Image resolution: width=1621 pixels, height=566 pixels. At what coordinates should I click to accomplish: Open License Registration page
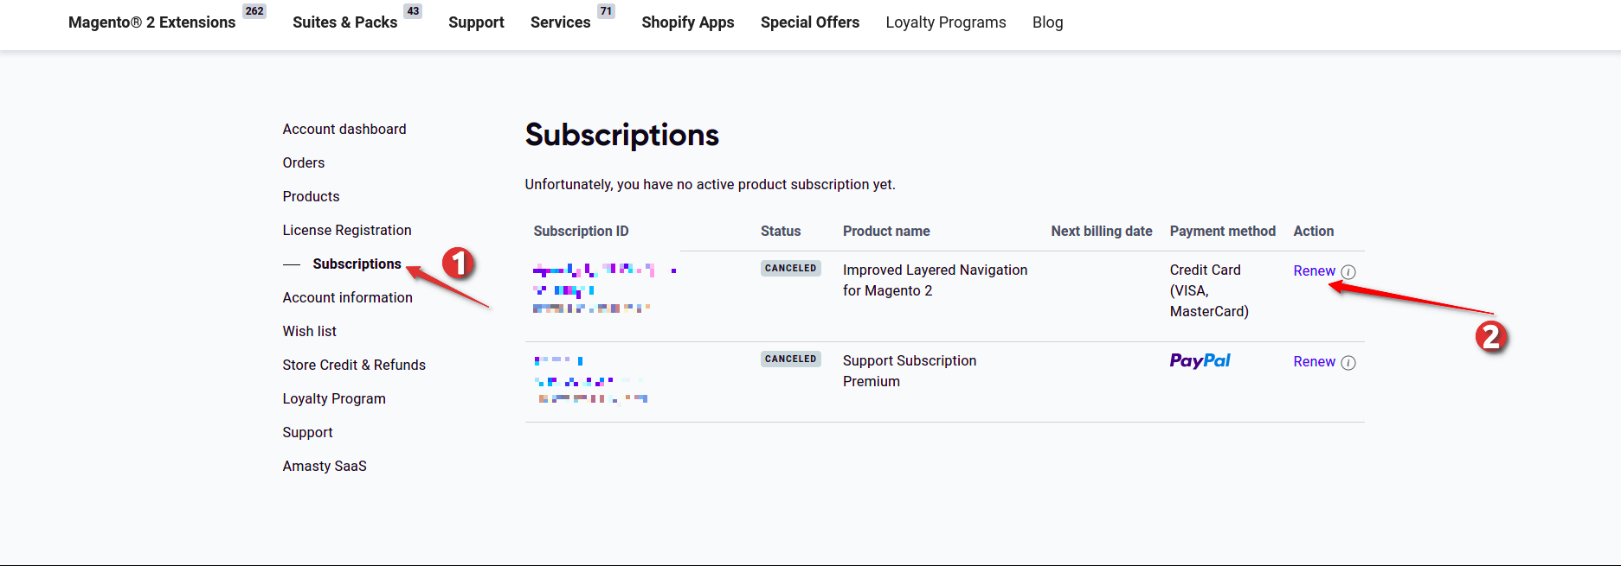(347, 230)
